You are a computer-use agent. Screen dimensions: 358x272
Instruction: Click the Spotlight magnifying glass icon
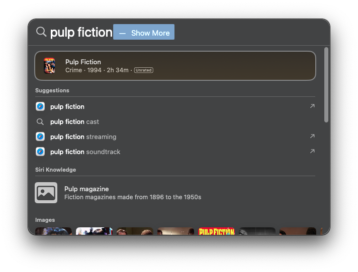(x=41, y=32)
